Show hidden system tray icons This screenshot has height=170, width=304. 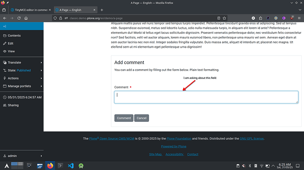coord(273,166)
